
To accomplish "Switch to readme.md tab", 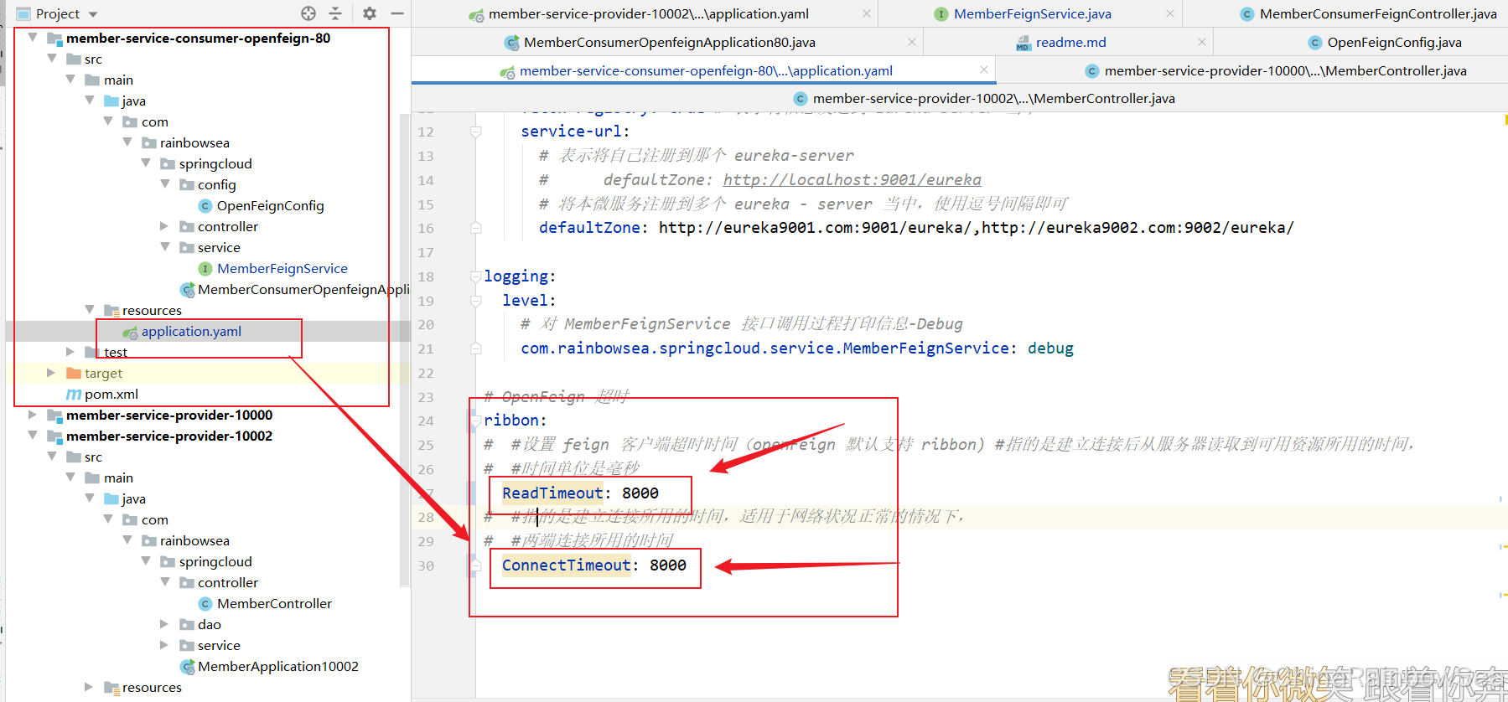I will tap(1070, 42).
